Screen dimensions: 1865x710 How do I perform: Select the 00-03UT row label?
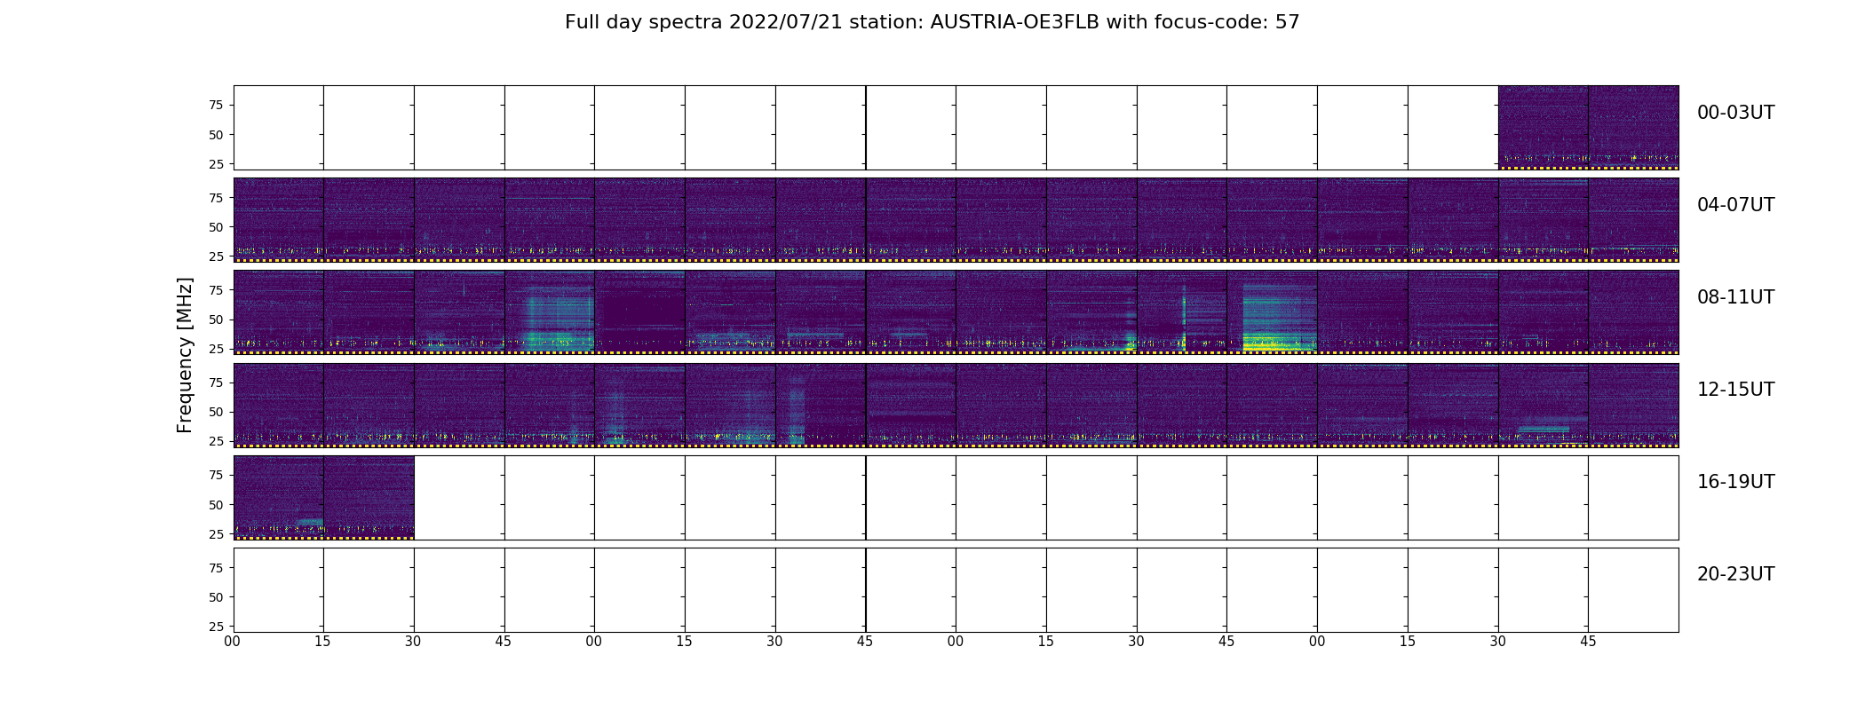point(1735,113)
